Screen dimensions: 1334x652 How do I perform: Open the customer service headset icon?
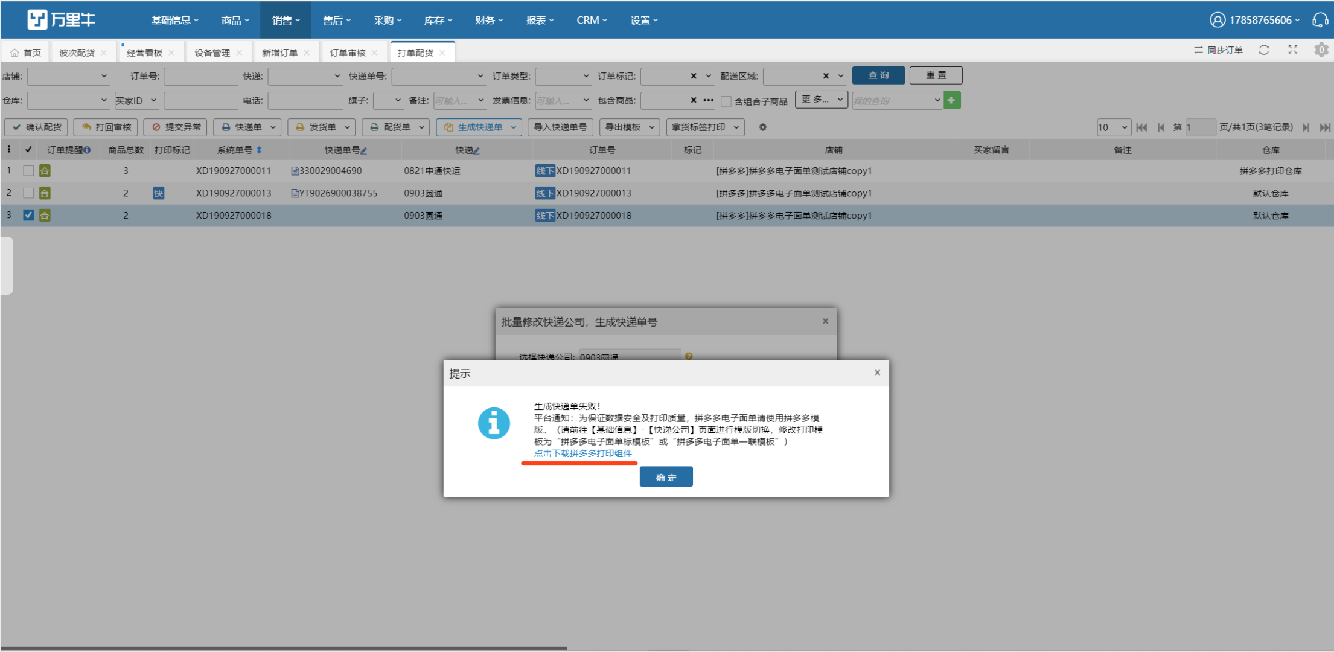(x=1320, y=20)
